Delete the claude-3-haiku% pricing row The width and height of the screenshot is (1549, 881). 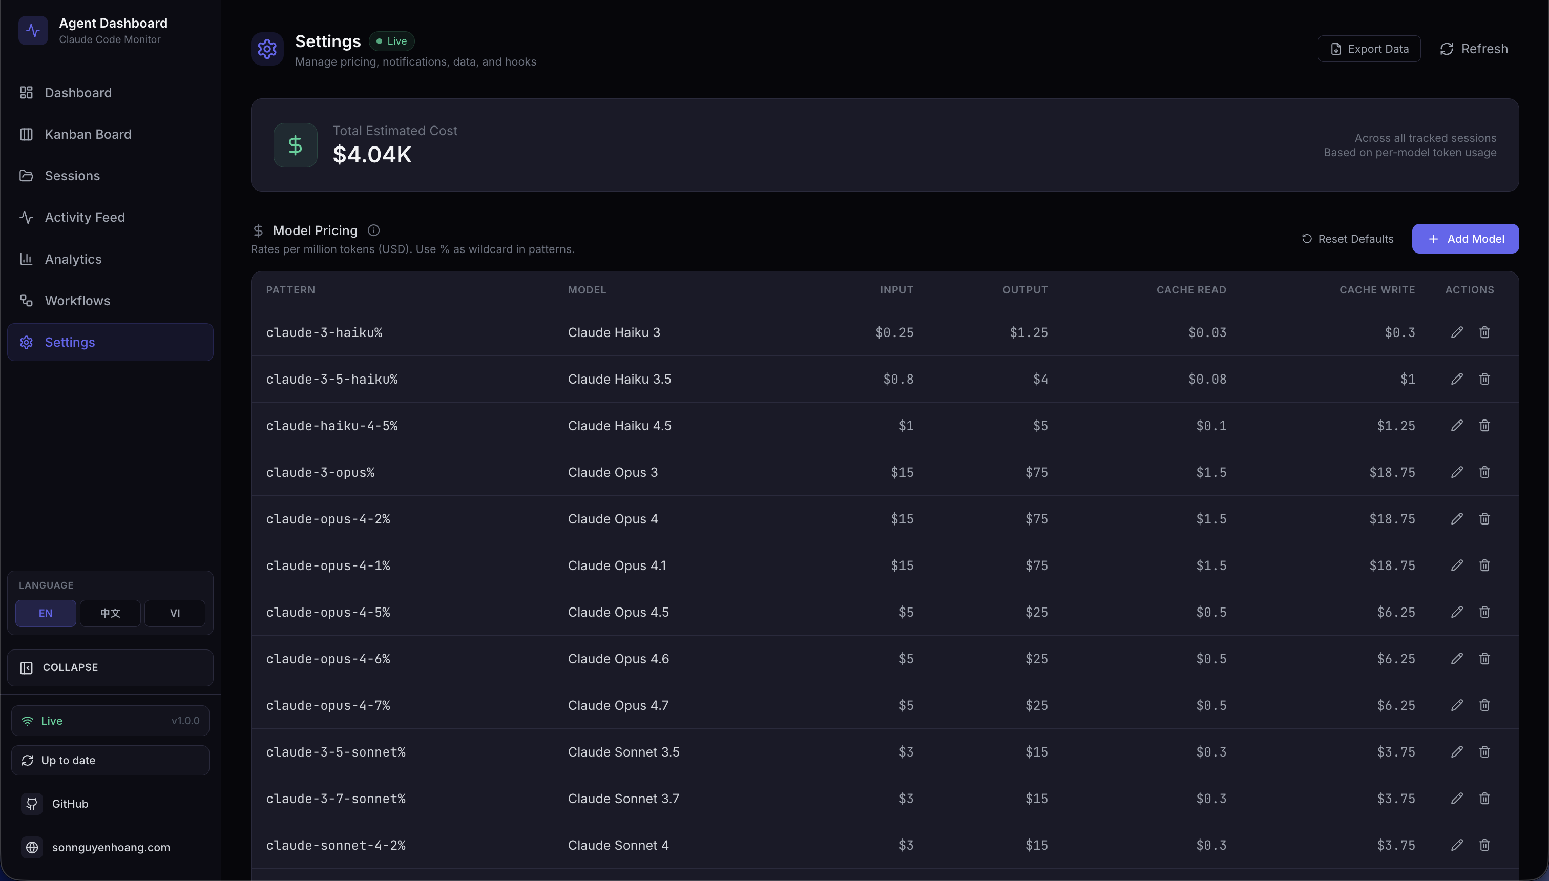coord(1484,332)
